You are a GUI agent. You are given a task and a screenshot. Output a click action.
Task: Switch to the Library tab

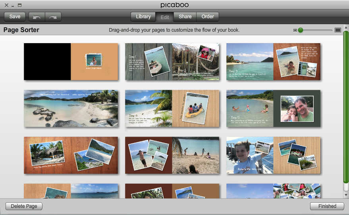tap(143, 17)
